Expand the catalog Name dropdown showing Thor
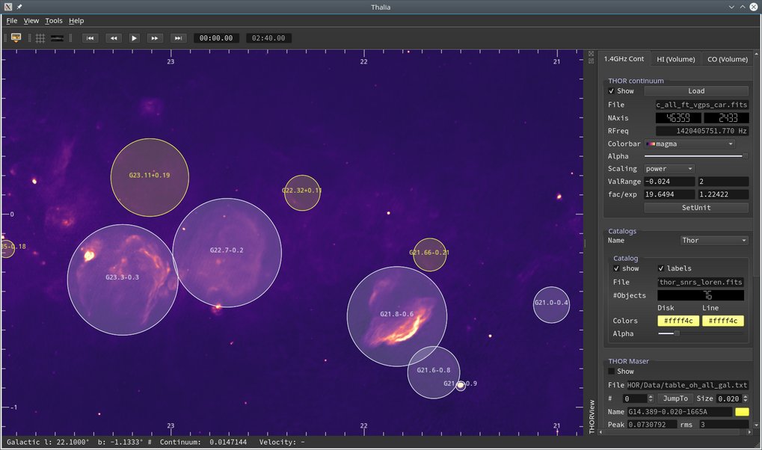762x450 pixels. pyautogui.click(x=713, y=241)
